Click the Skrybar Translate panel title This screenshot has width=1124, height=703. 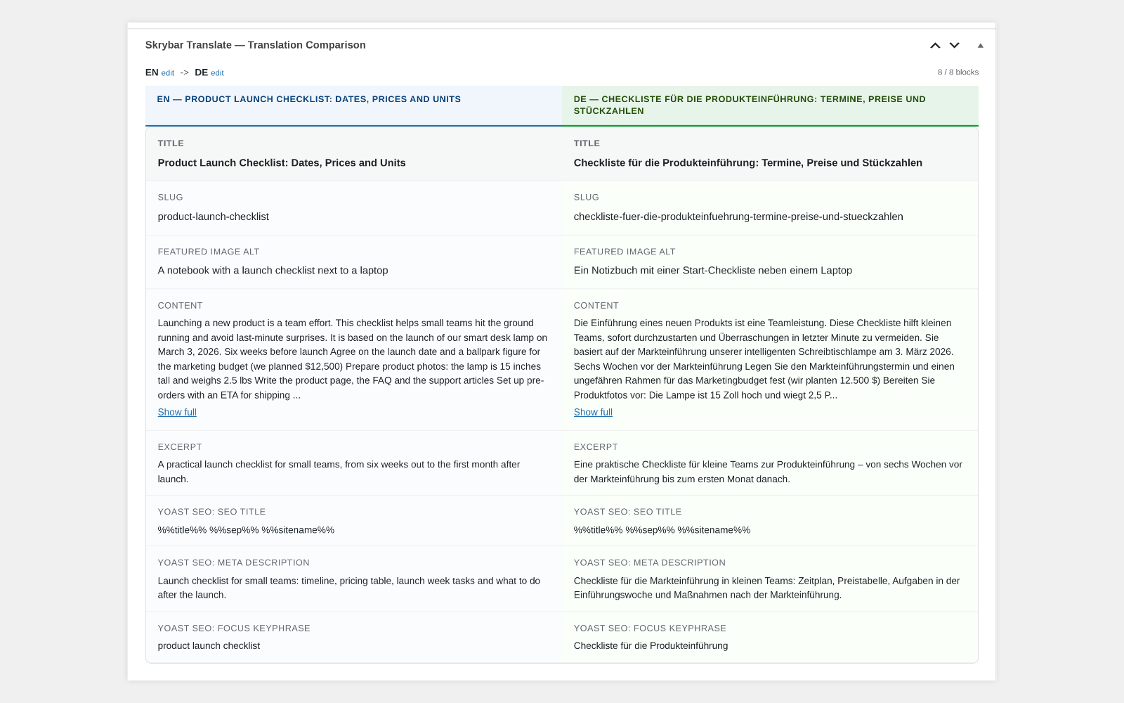pyautogui.click(x=255, y=45)
